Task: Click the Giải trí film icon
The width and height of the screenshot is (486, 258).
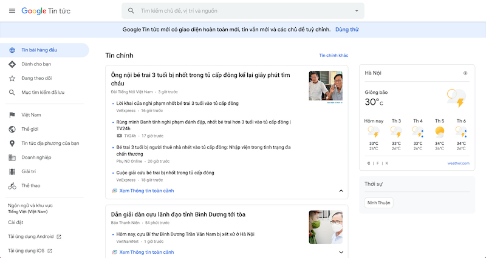Action: (12, 171)
